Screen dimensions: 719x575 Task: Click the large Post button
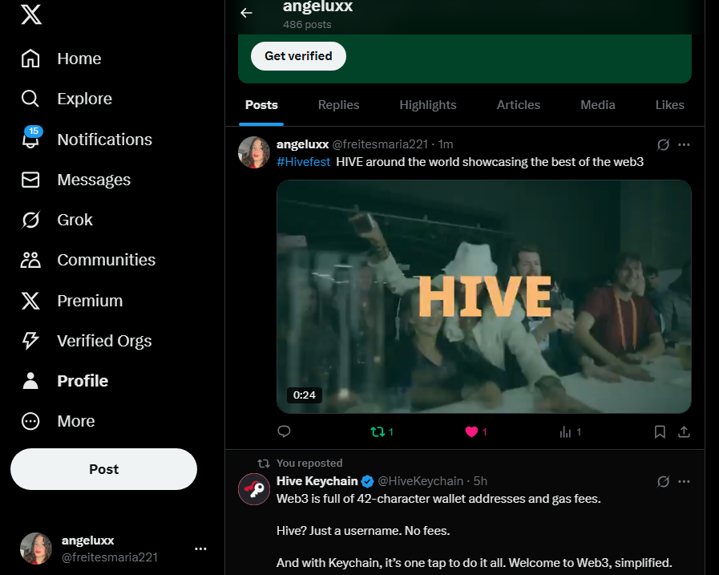pyautogui.click(x=103, y=469)
